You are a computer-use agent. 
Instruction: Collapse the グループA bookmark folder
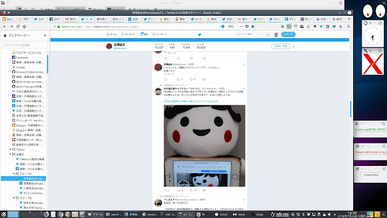coord(14,174)
